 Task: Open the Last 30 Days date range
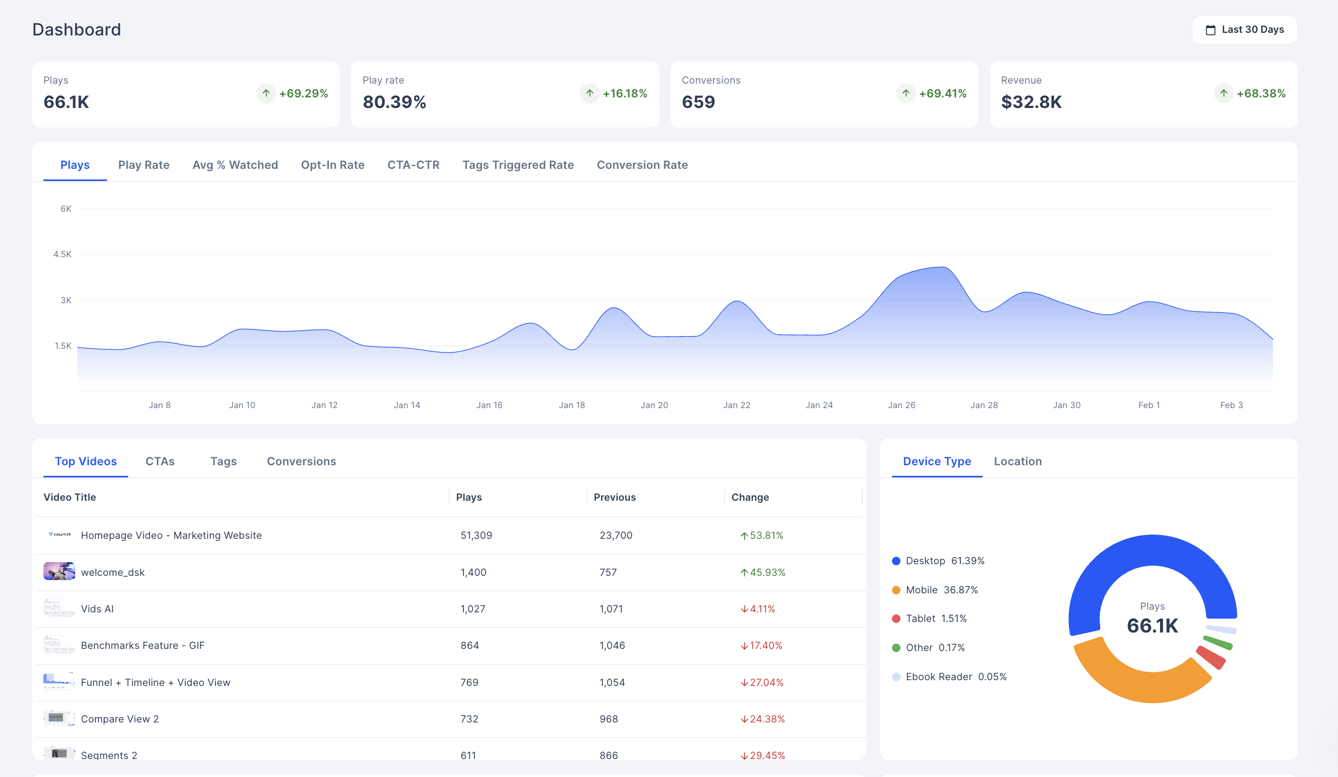coord(1244,30)
